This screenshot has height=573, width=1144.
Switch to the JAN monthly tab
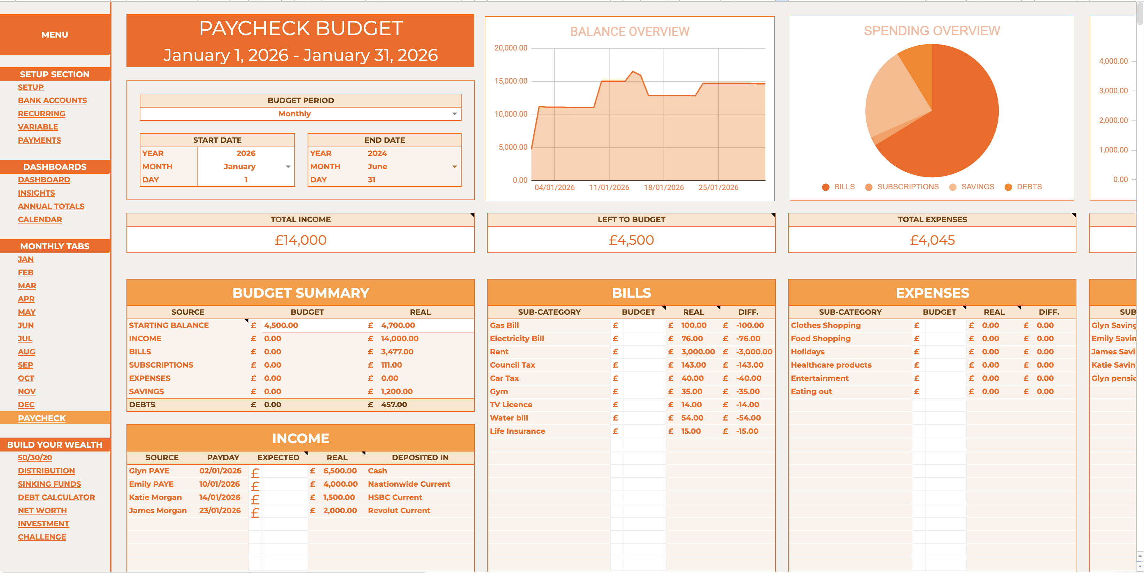coord(26,260)
